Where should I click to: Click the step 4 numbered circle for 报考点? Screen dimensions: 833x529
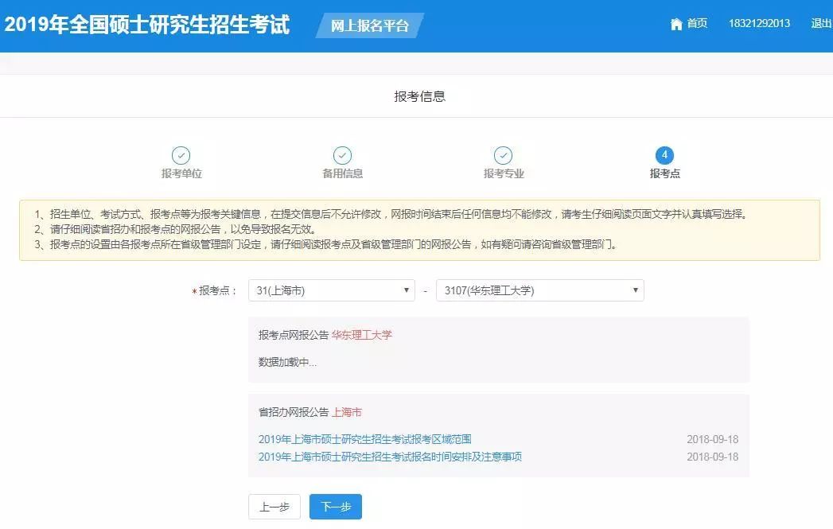[664, 156]
